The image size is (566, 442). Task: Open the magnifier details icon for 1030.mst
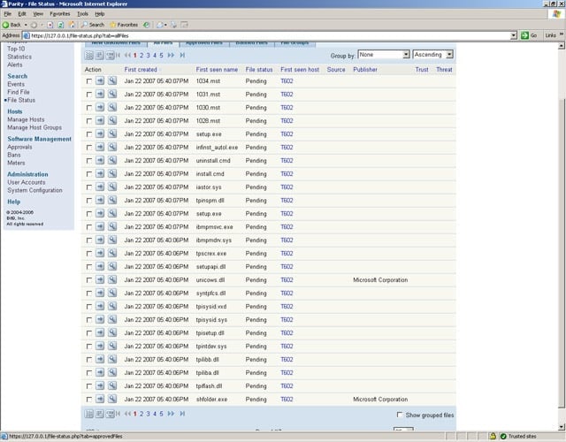click(x=112, y=108)
